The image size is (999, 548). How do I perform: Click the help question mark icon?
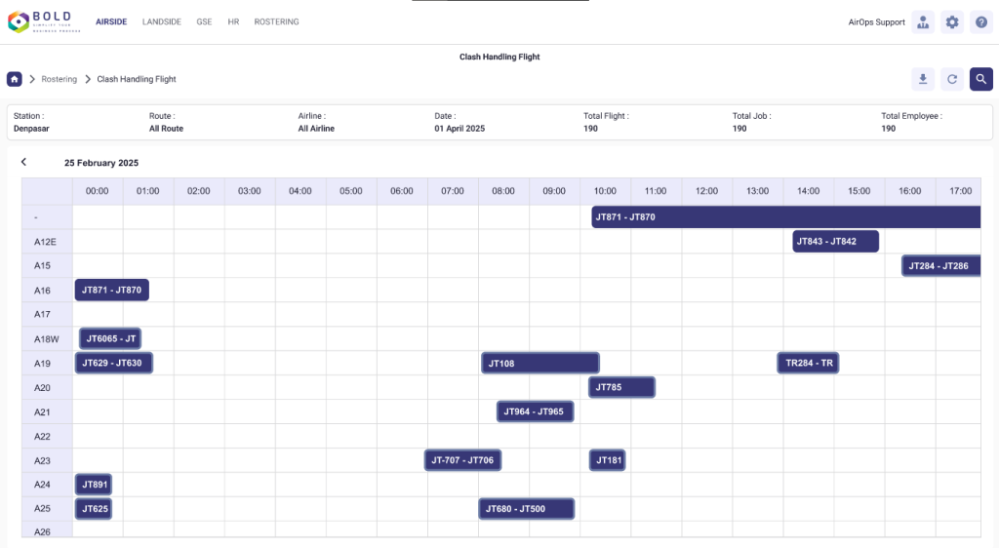coord(981,22)
